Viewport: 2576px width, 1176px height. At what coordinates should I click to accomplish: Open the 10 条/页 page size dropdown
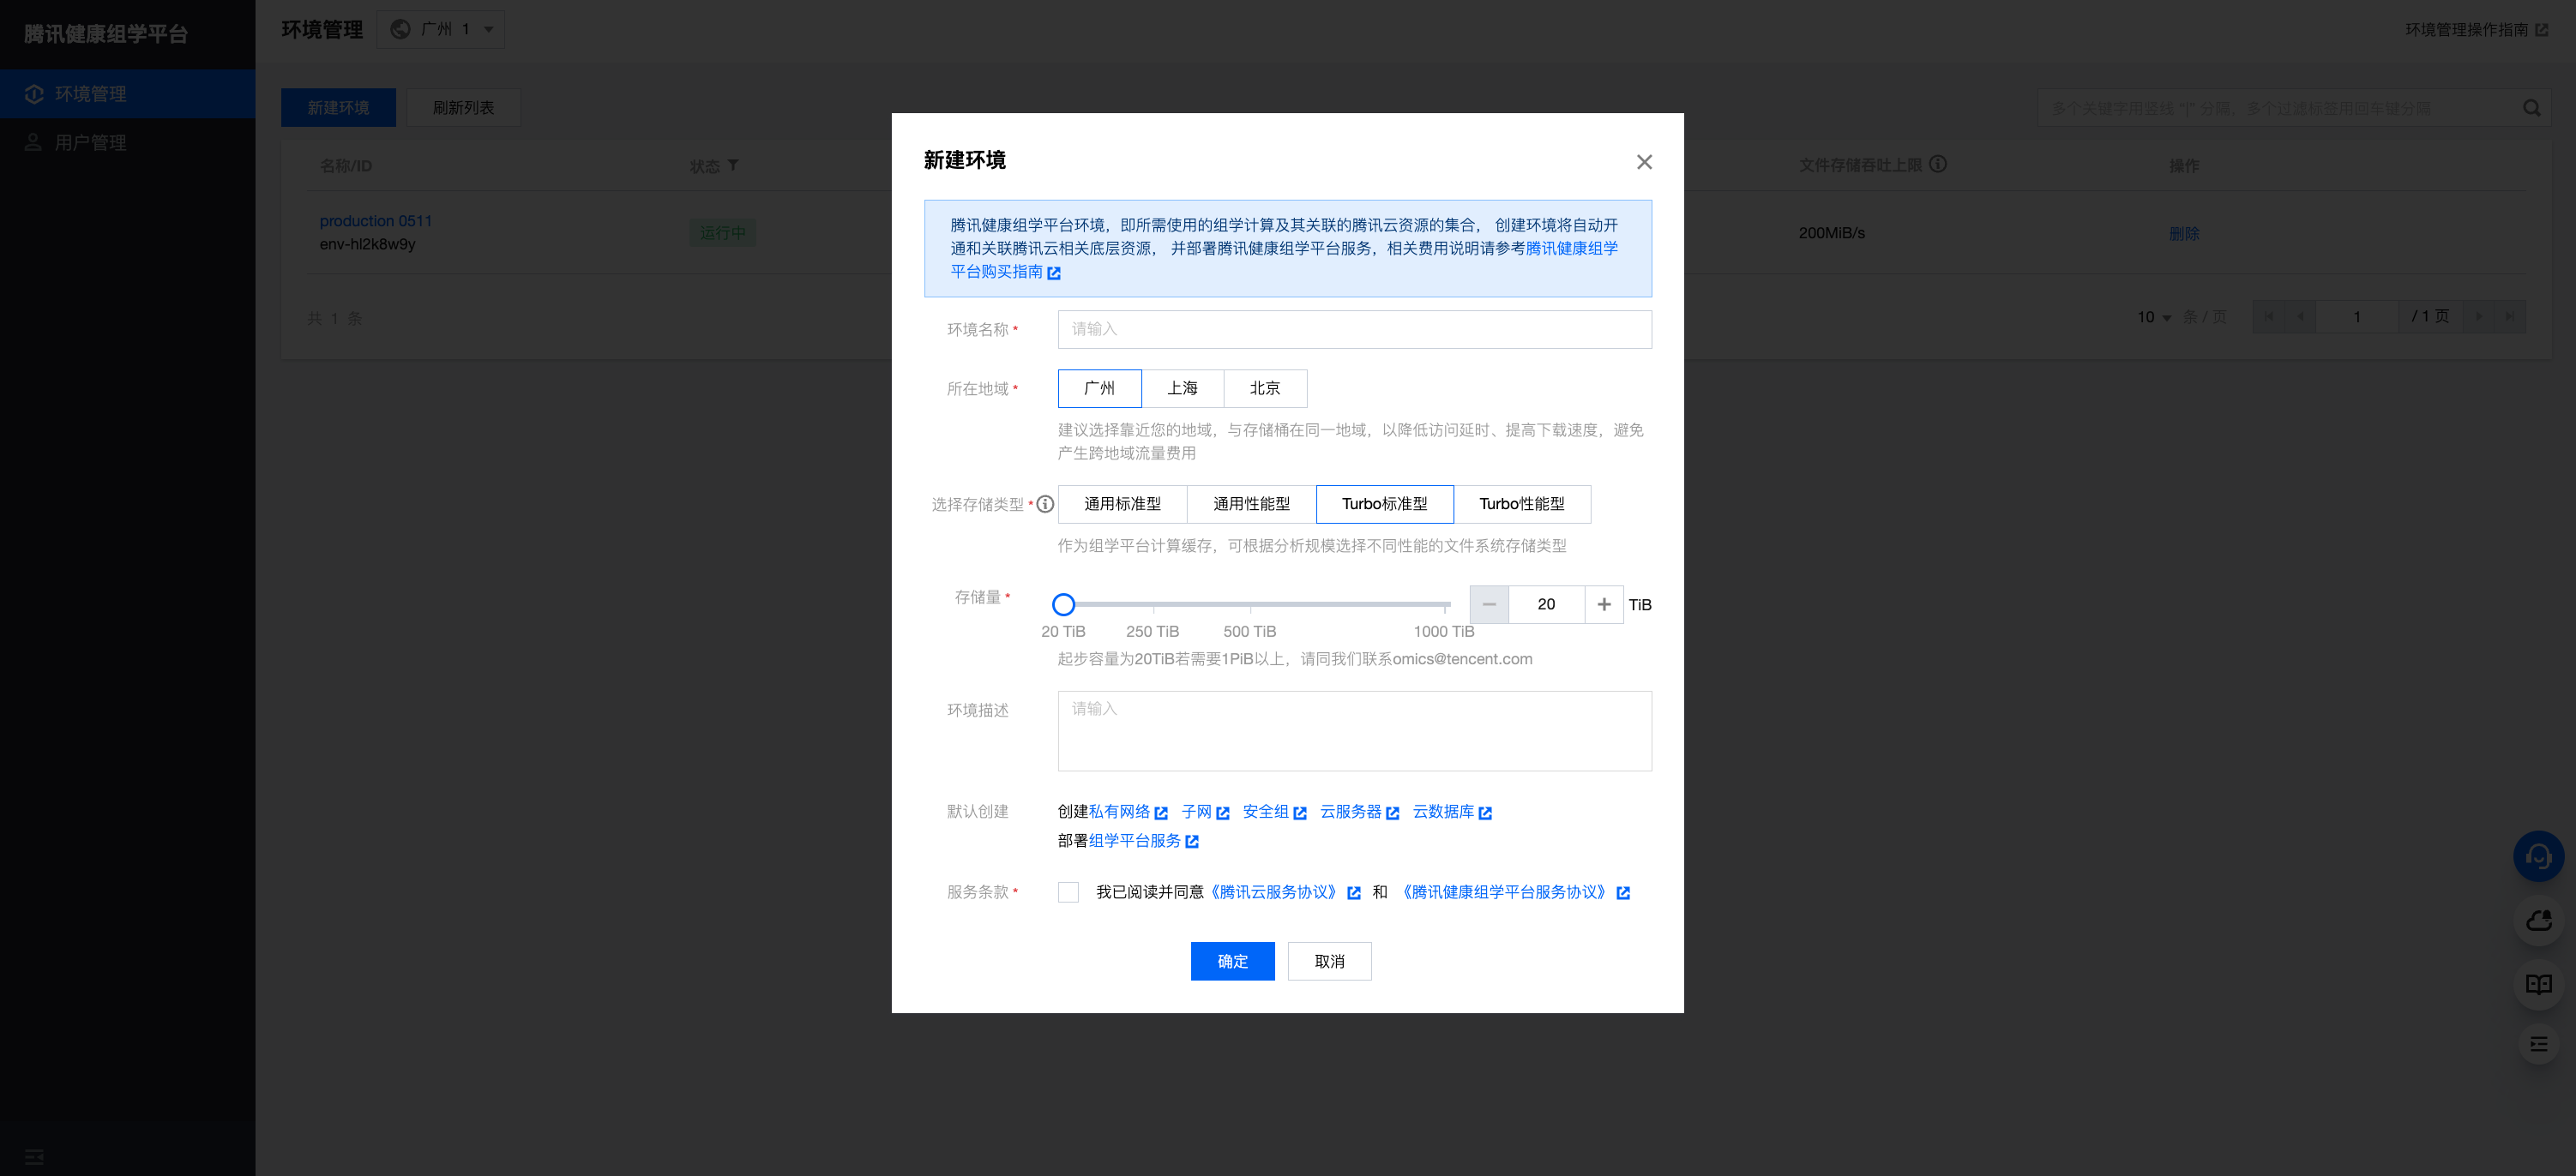[x=2154, y=317]
